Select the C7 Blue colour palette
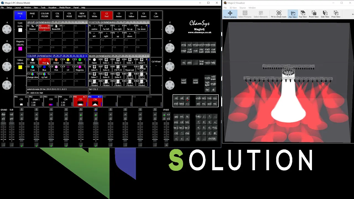 44,68
